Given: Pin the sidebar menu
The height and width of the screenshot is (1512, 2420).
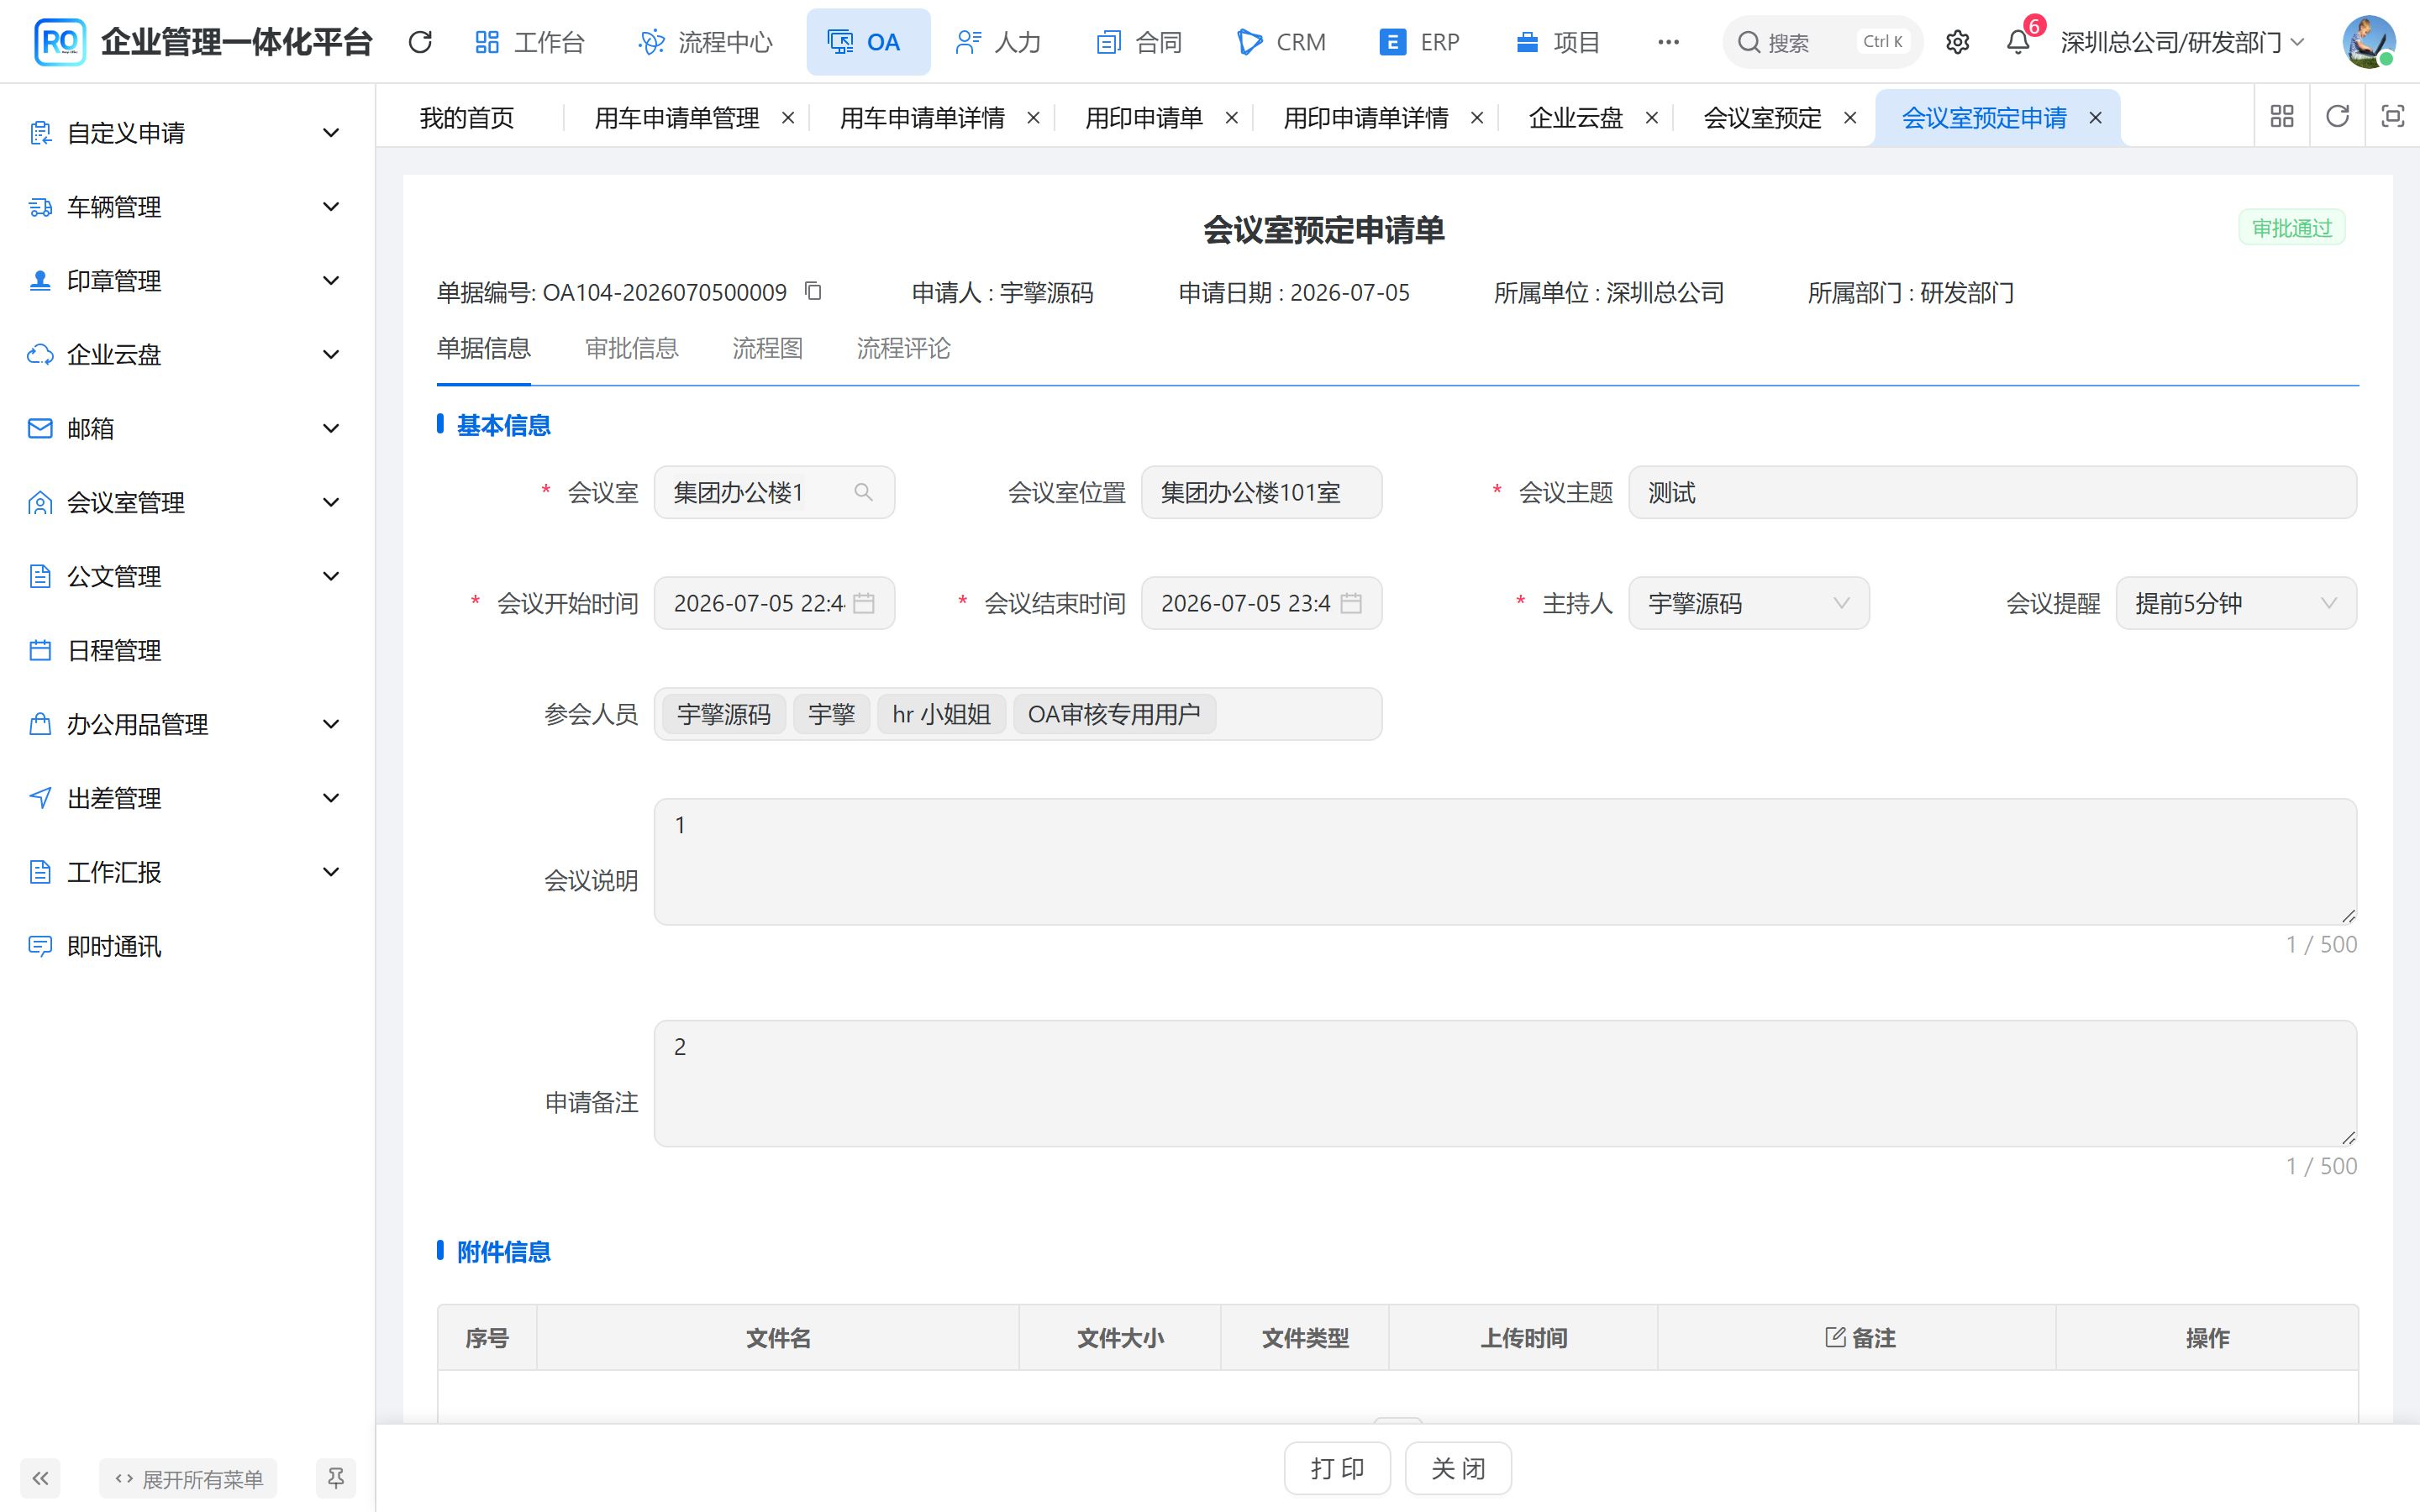Looking at the screenshot, I should pos(335,1478).
